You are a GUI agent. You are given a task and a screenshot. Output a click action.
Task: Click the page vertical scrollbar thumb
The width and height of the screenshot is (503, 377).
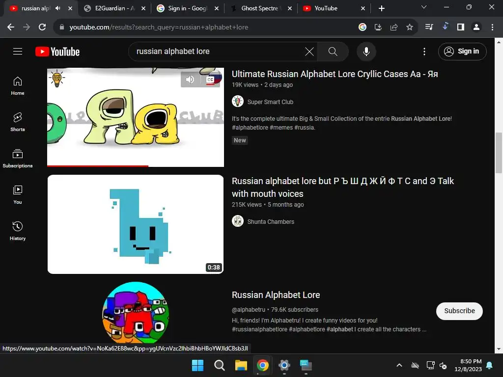499,153
